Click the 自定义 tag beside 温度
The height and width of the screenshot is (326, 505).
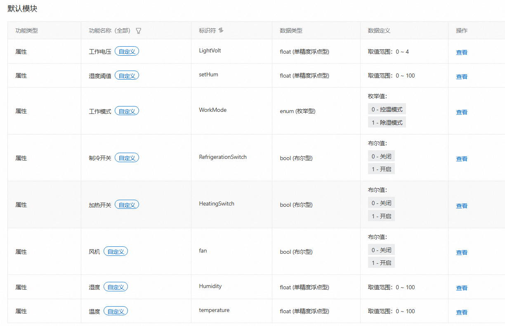pyautogui.click(x=116, y=311)
